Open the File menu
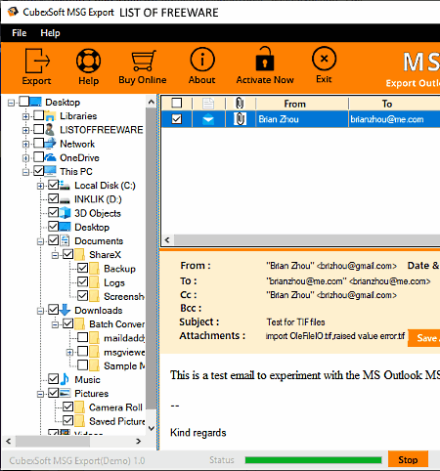Viewport: 440px width, 471px height. tap(20, 33)
